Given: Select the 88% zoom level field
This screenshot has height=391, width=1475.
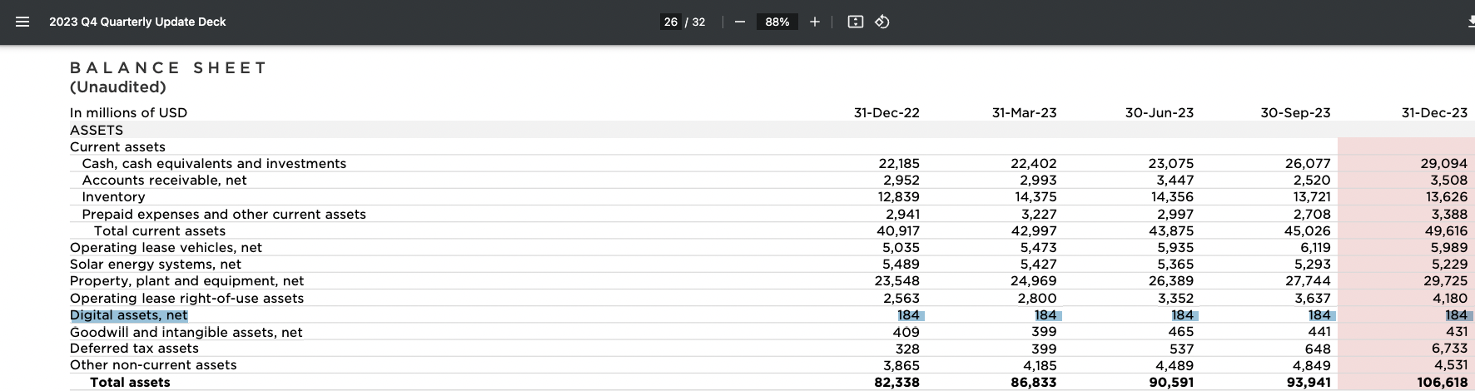Looking at the screenshot, I should (x=777, y=22).
